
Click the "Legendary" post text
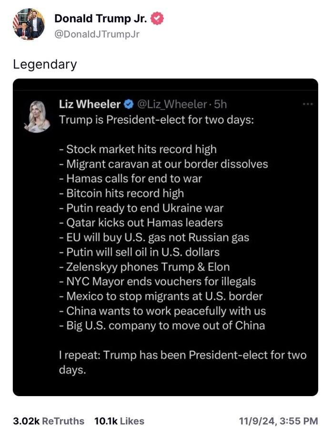pos(45,64)
